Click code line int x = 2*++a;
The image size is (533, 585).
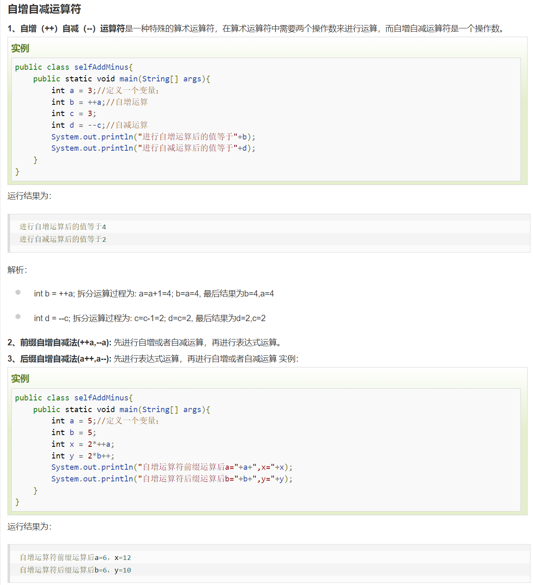pyautogui.click(x=83, y=444)
